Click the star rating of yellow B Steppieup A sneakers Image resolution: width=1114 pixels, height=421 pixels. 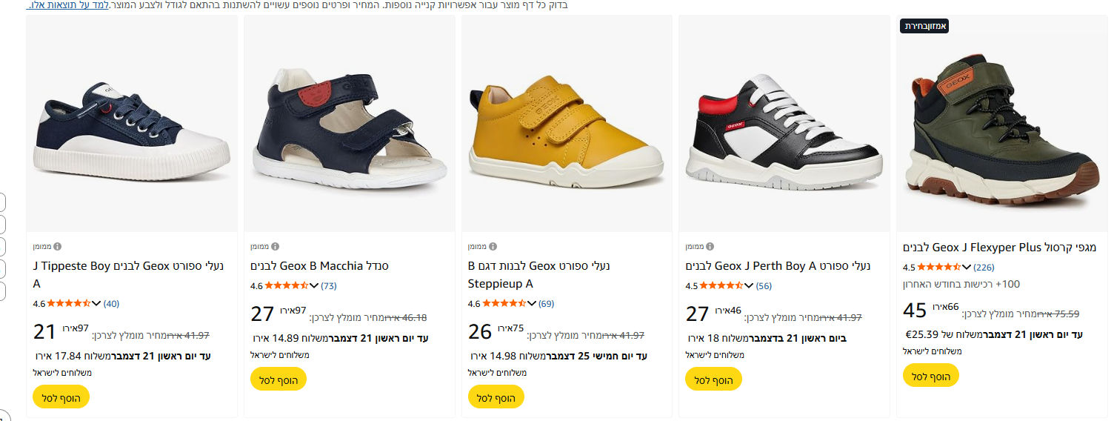pyautogui.click(x=504, y=303)
